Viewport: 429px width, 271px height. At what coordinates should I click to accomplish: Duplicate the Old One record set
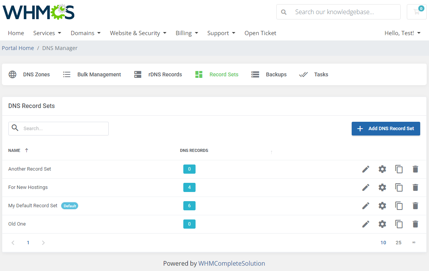point(399,224)
